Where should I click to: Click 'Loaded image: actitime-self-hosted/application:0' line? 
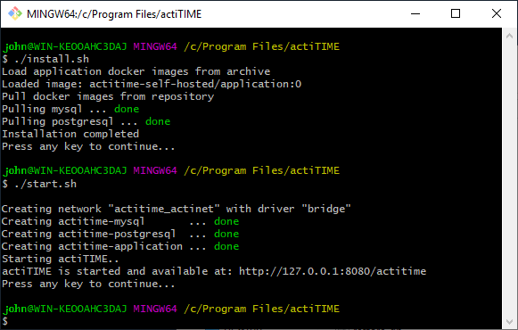(x=152, y=84)
